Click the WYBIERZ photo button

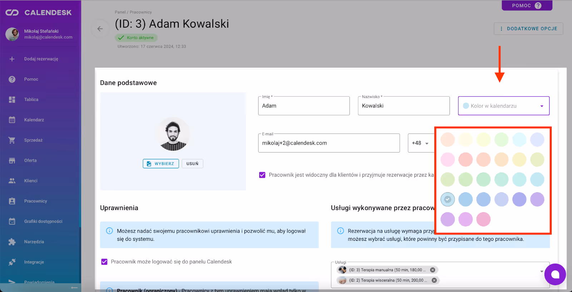(161, 164)
